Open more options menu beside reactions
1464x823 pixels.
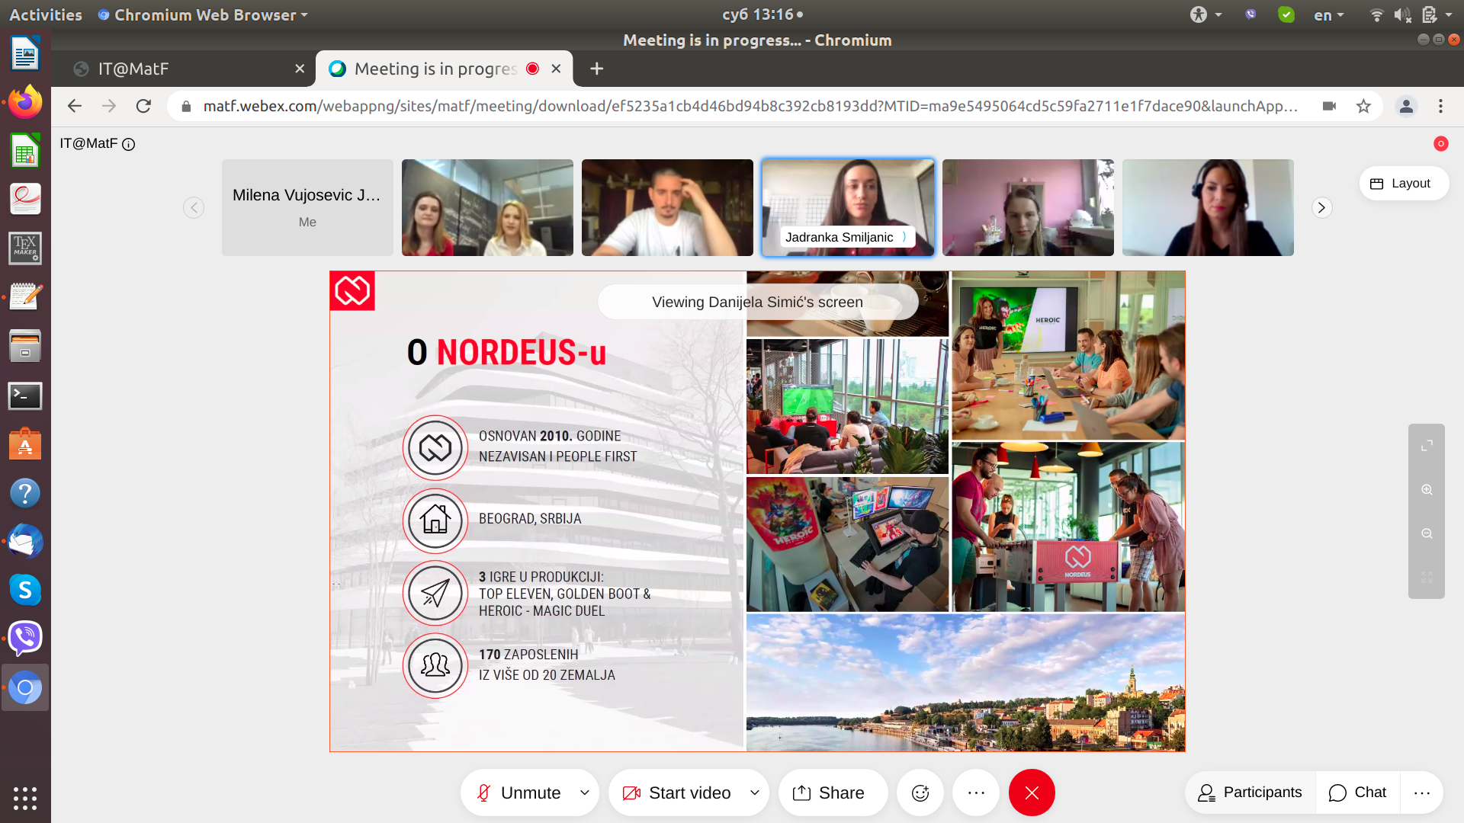pos(976,793)
